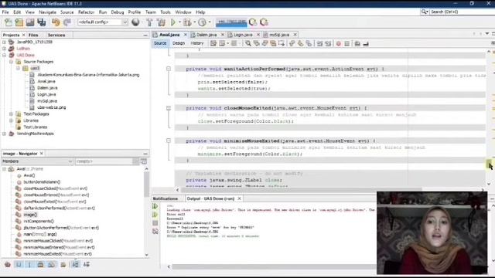
Task: Click the Open Project toolbar icon
Action: [30, 22]
